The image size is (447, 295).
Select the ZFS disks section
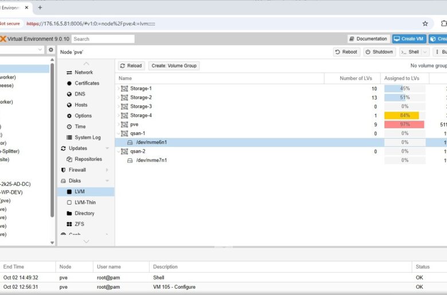click(79, 224)
